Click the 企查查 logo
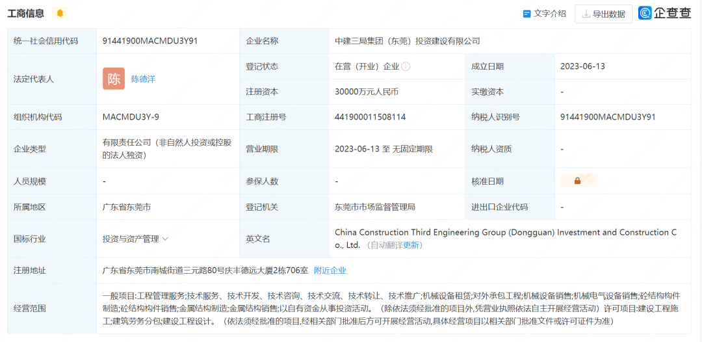 pos(665,14)
